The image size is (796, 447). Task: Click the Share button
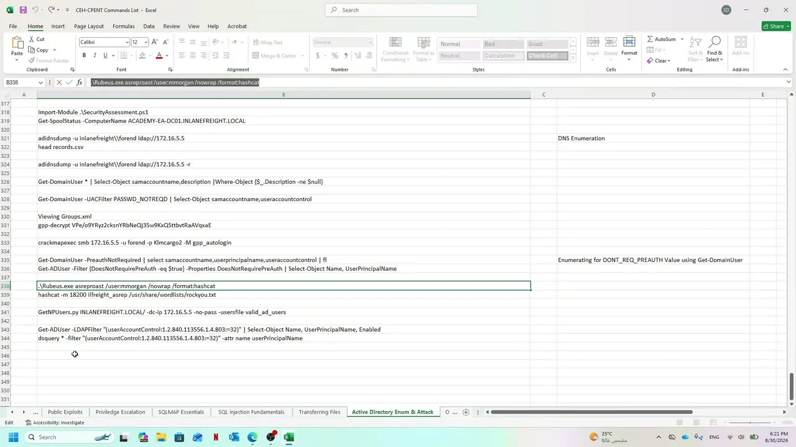[x=776, y=26]
